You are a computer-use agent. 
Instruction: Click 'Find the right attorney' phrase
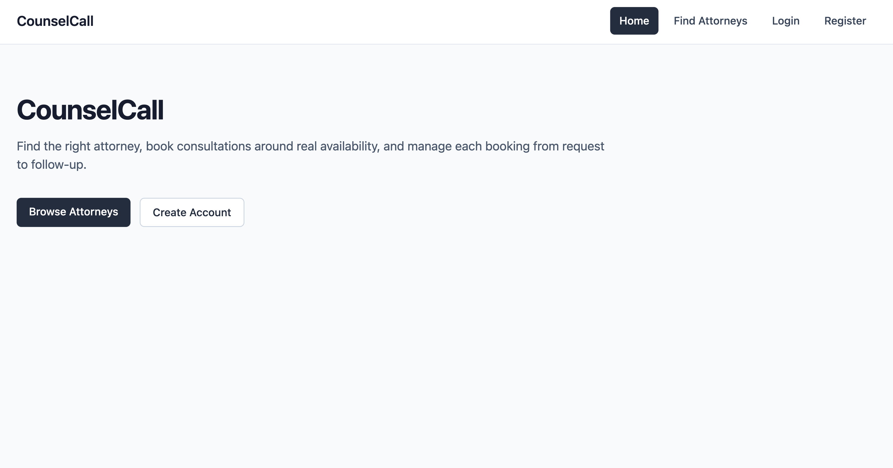click(x=79, y=146)
